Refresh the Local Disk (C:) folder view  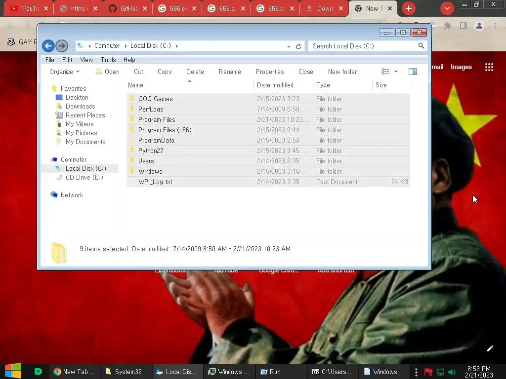pyautogui.click(x=298, y=46)
